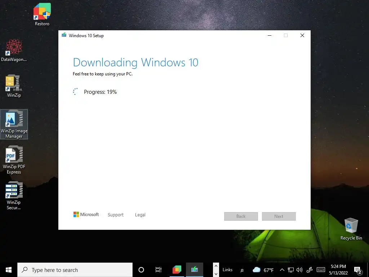Click the taskbar toolbar down arrow

216,274
